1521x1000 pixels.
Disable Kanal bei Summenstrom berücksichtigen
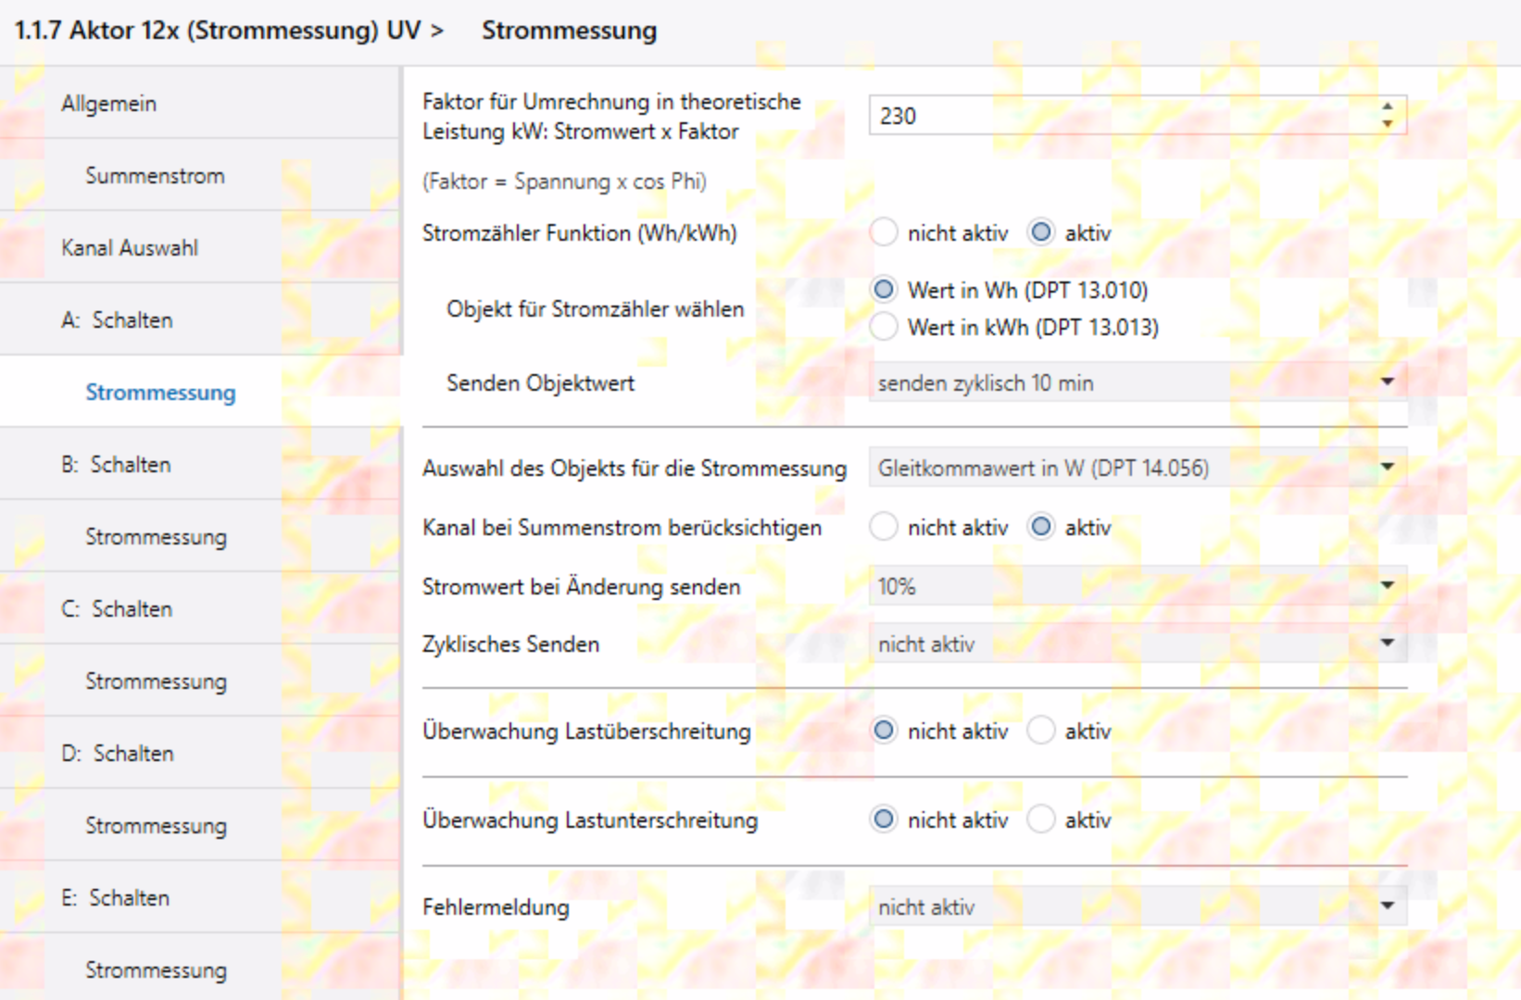click(x=885, y=527)
